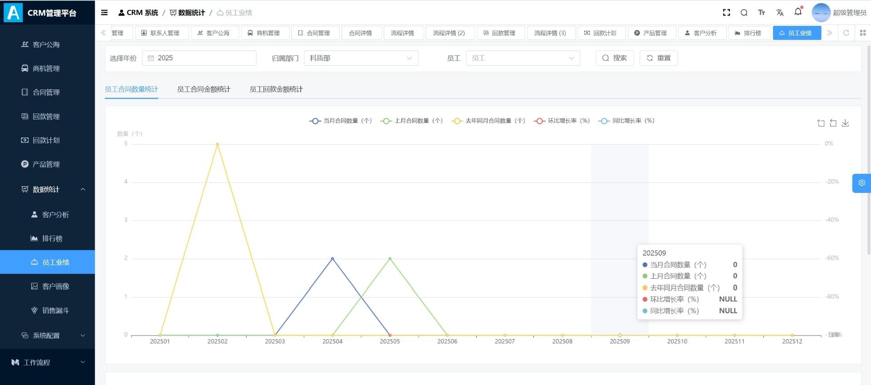Collapse the sidebar with hamburger icon
Screen dimensions: 871x385
point(104,13)
